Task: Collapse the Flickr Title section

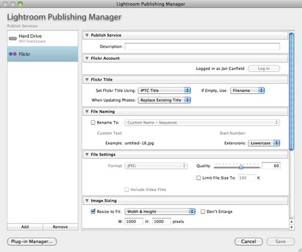Action: (87, 79)
